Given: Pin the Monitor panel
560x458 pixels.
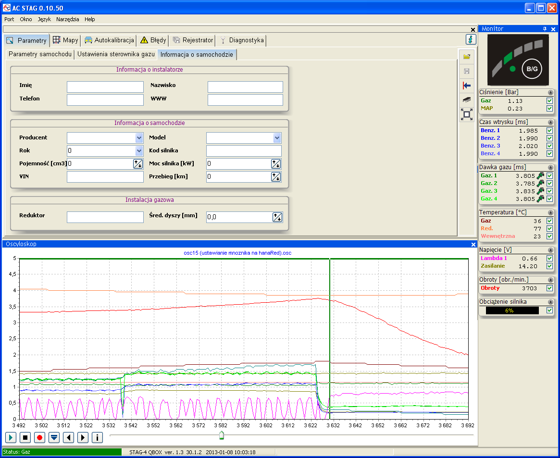Looking at the screenshot, I should pyautogui.click(x=545, y=29).
